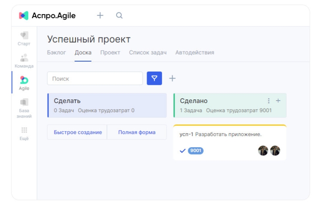The height and width of the screenshot is (206, 320).
Task: Toggle completion checkmark on усп-1 task
Action: tap(183, 151)
